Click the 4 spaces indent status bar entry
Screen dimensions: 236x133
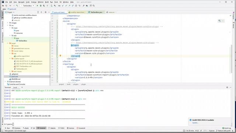211,130
